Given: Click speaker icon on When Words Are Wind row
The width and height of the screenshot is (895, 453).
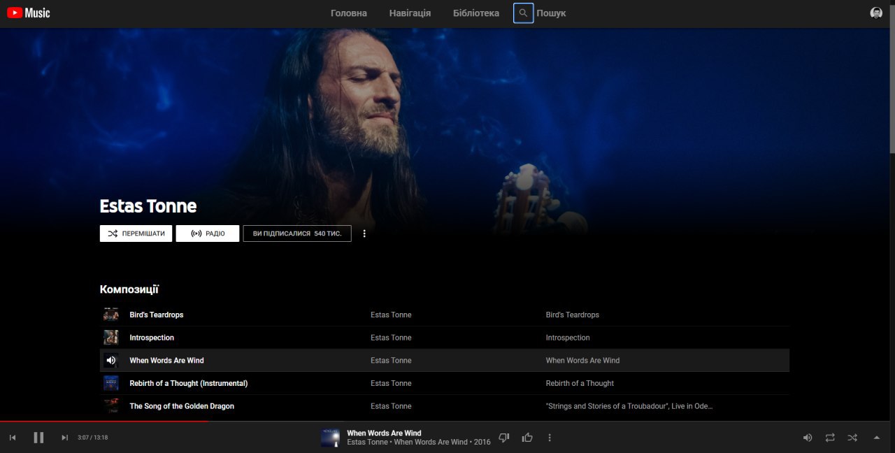Looking at the screenshot, I should pyautogui.click(x=110, y=360).
